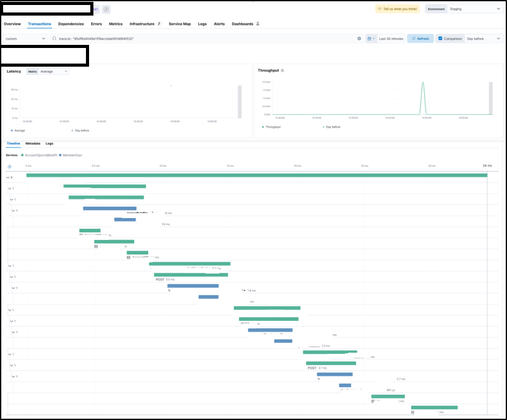Image resolution: width=507 pixels, height=420 pixels.
Task: Click the Throughput info icon
Action: 283,70
